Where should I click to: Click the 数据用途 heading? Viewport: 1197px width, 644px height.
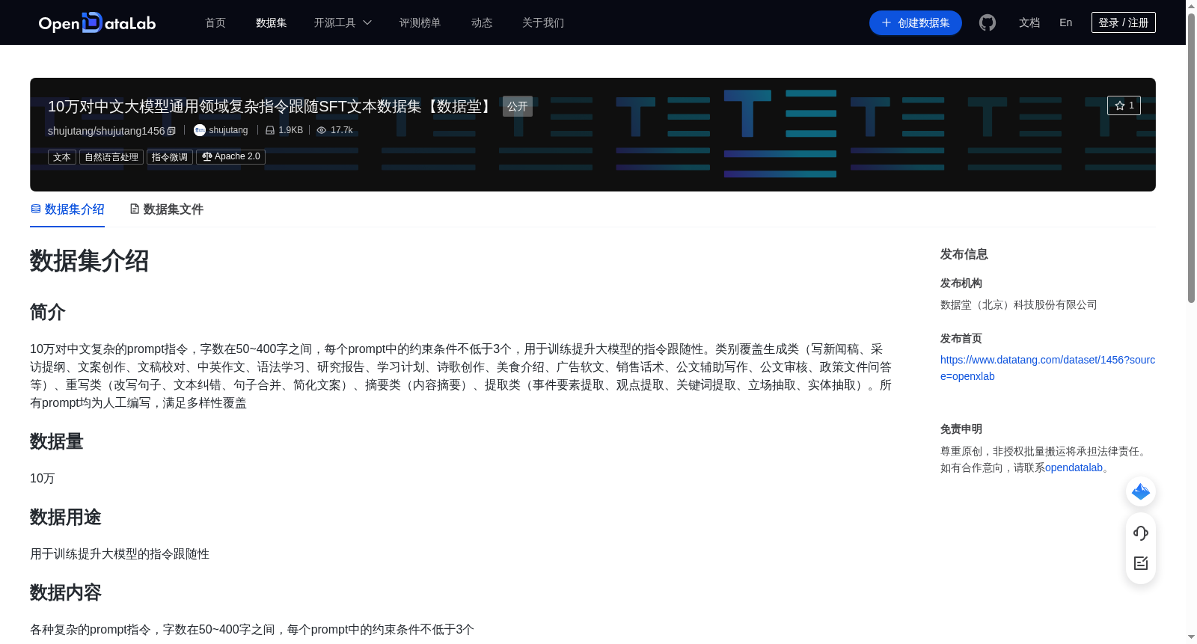click(x=66, y=517)
